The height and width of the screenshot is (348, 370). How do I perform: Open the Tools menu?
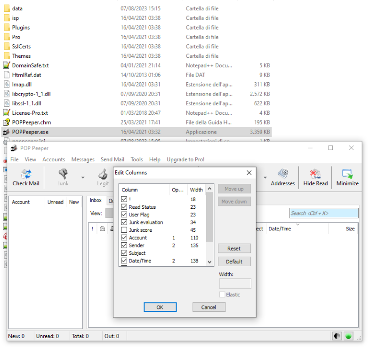137,159
